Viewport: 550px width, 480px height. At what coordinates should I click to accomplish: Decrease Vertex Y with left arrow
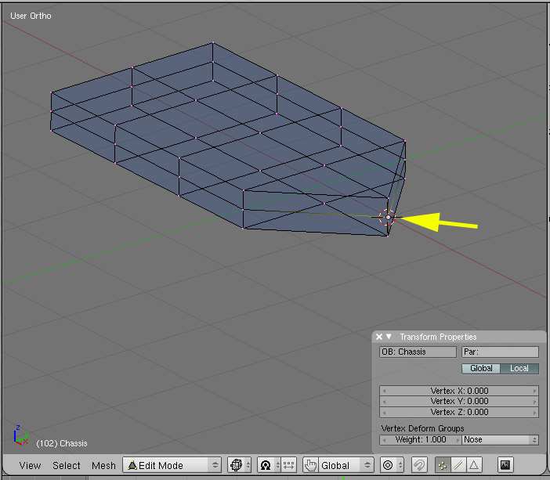pyautogui.click(x=384, y=401)
